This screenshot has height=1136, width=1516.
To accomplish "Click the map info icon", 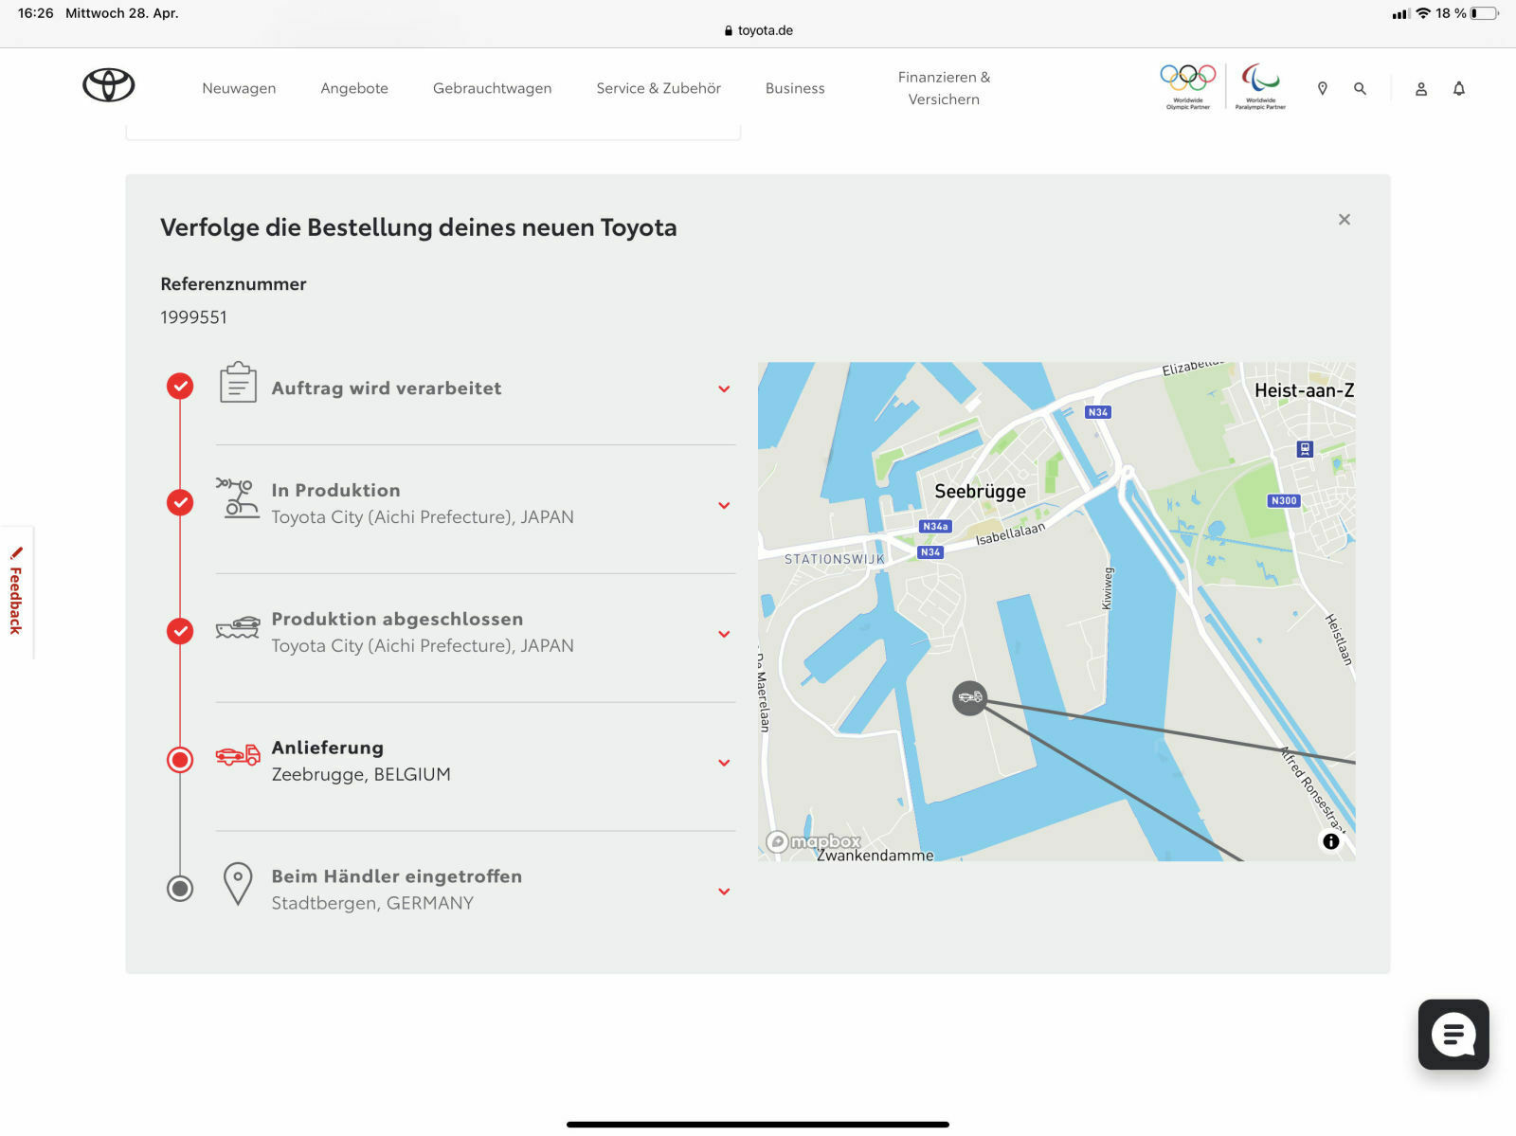I will pos(1331,840).
